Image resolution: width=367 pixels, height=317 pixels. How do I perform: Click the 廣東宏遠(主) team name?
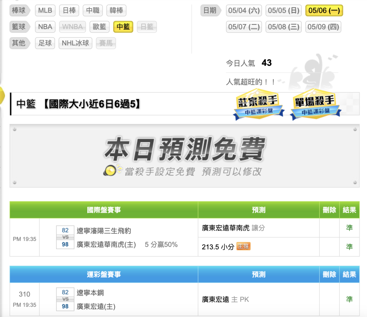tap(96, 306)
